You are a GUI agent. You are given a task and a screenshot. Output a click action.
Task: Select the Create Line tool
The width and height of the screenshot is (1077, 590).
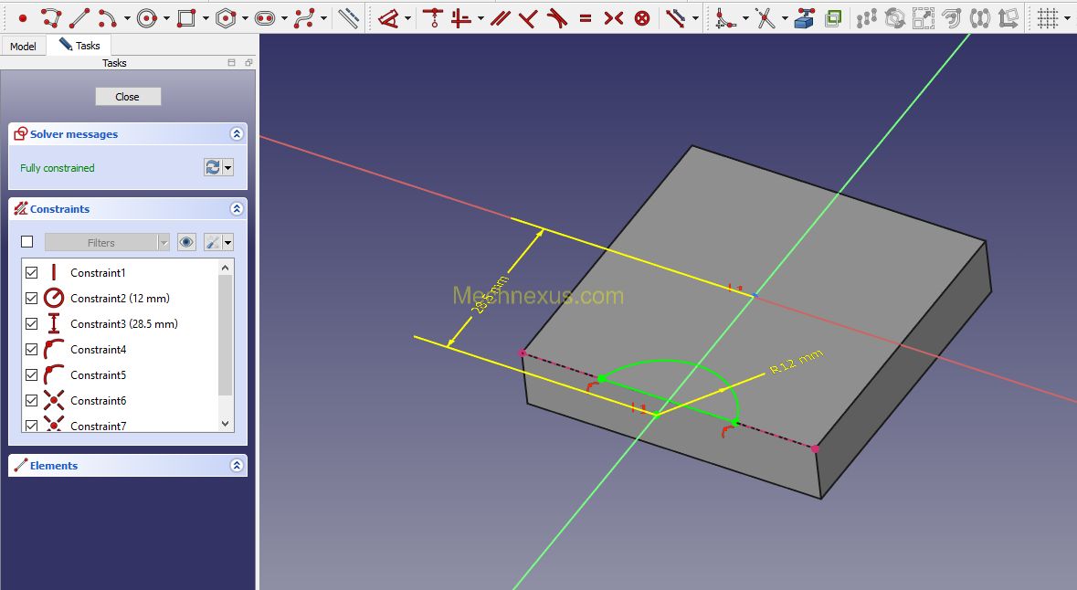[x=79, y=18]
